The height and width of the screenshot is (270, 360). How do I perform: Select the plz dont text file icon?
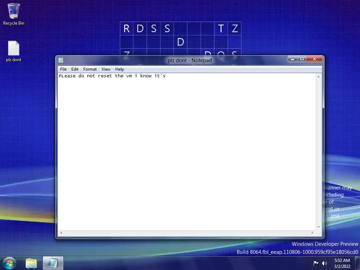14,51
